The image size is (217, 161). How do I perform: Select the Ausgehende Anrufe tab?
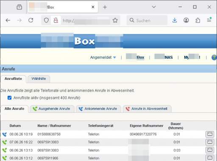click(52, 109)
